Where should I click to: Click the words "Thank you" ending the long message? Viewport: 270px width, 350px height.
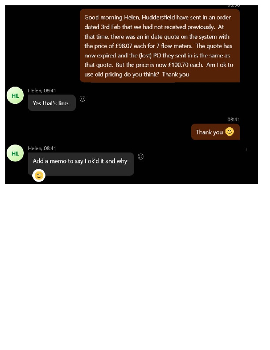pos(176,75)
